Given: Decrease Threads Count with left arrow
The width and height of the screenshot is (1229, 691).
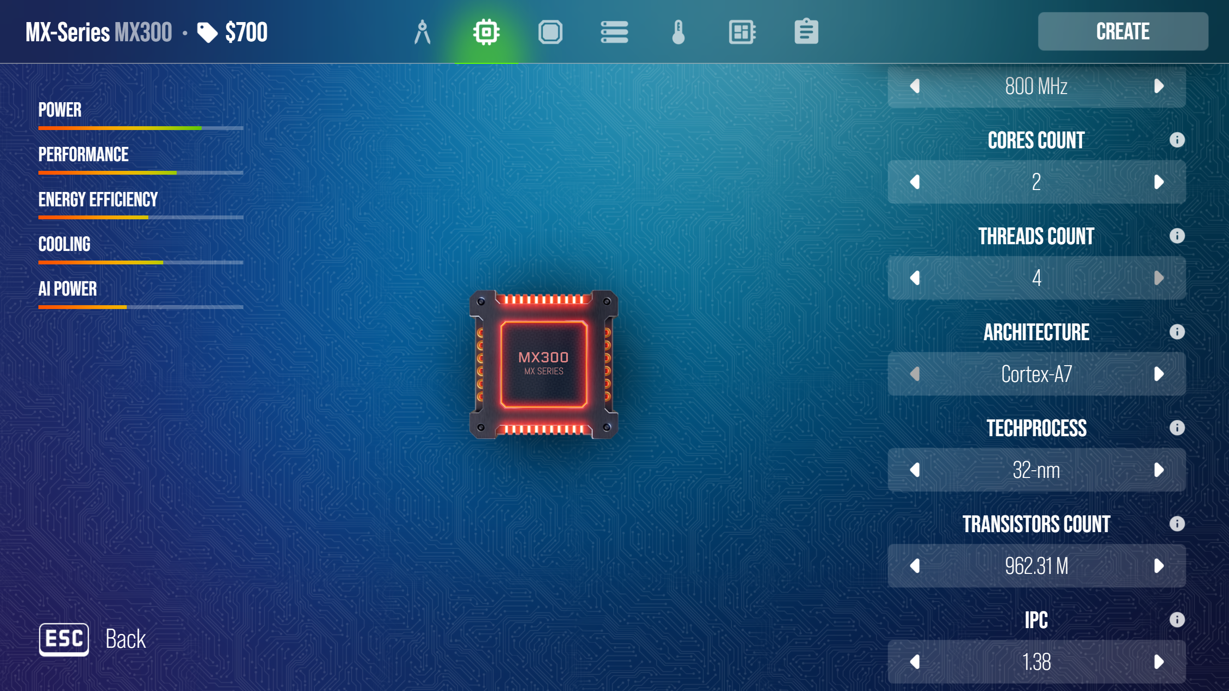Looking at the screenshot, I should [x=915, y=278].
